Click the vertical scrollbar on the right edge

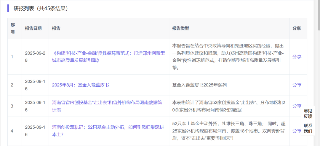click(x=319, y=15)
